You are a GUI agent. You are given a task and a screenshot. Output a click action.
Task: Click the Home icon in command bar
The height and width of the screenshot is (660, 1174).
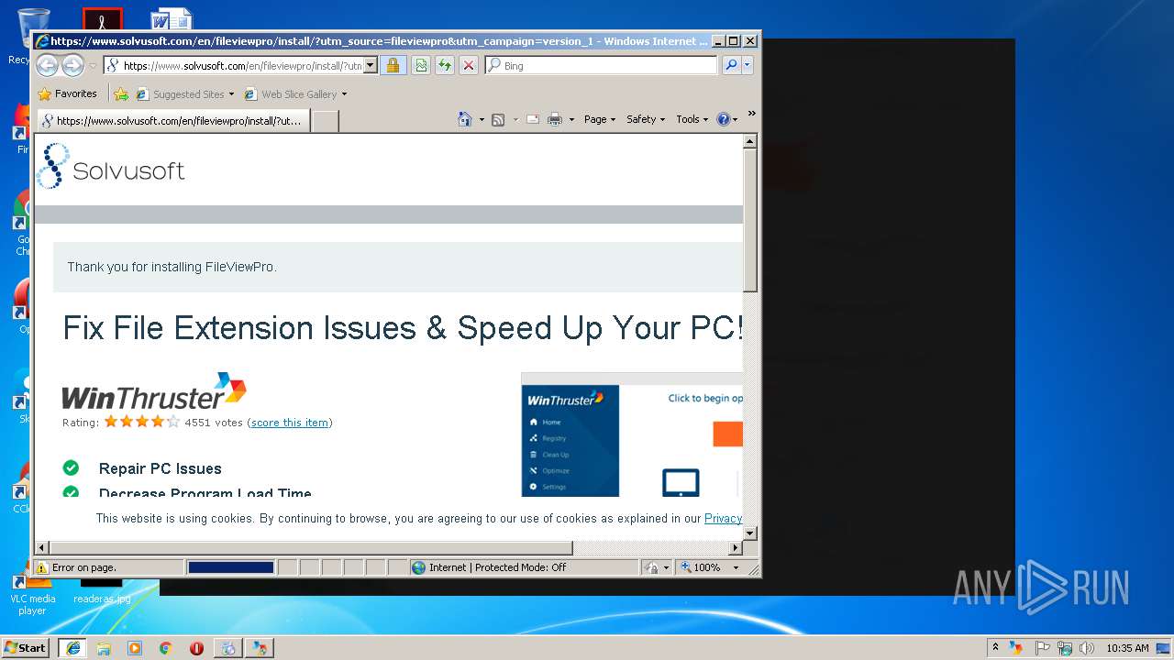pos(465,119)
